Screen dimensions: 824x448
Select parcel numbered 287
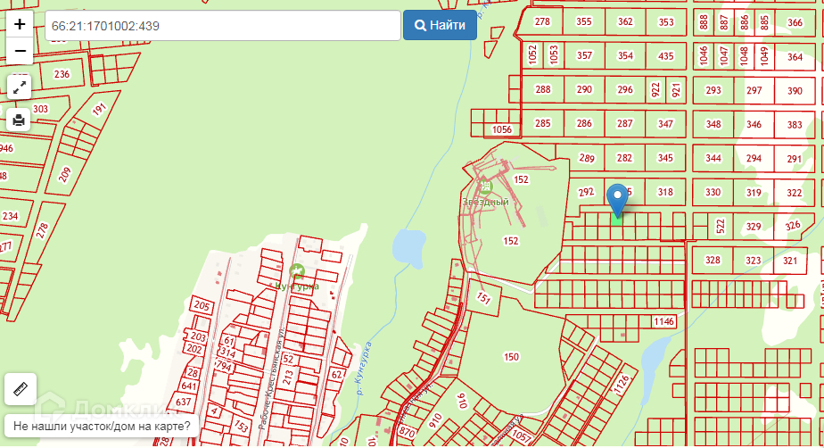[x=625, y=123]
